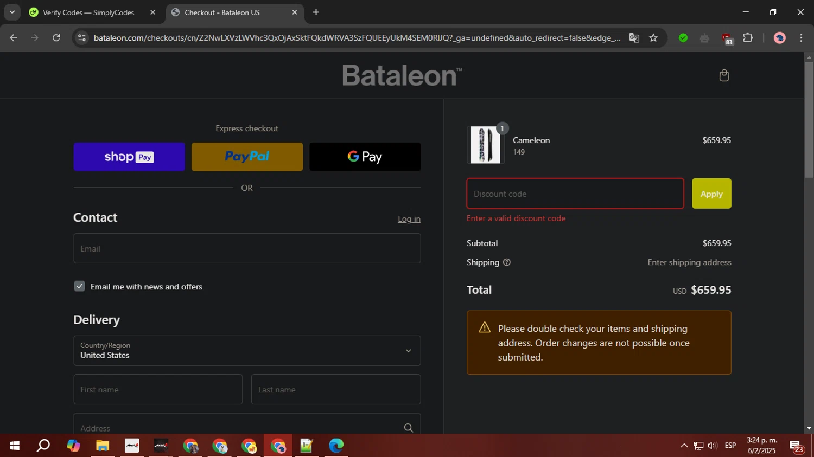Apply the discount code
The height and width of the screenshot is (457, 814).
(711, 194)
